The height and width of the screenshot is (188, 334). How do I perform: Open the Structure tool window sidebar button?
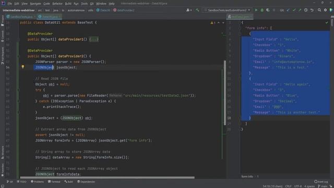point(2,152)
